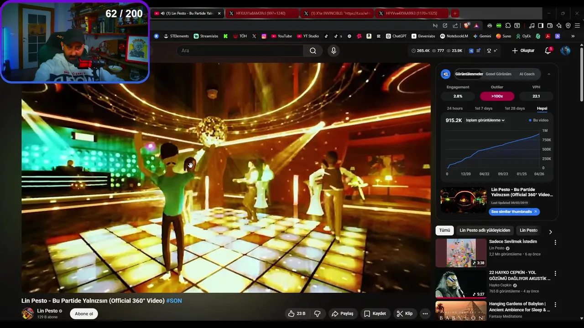The height and width of the screenshot is (328, 584).
Task: Click the Brave Shields lion icon
Action: point(466,26)
